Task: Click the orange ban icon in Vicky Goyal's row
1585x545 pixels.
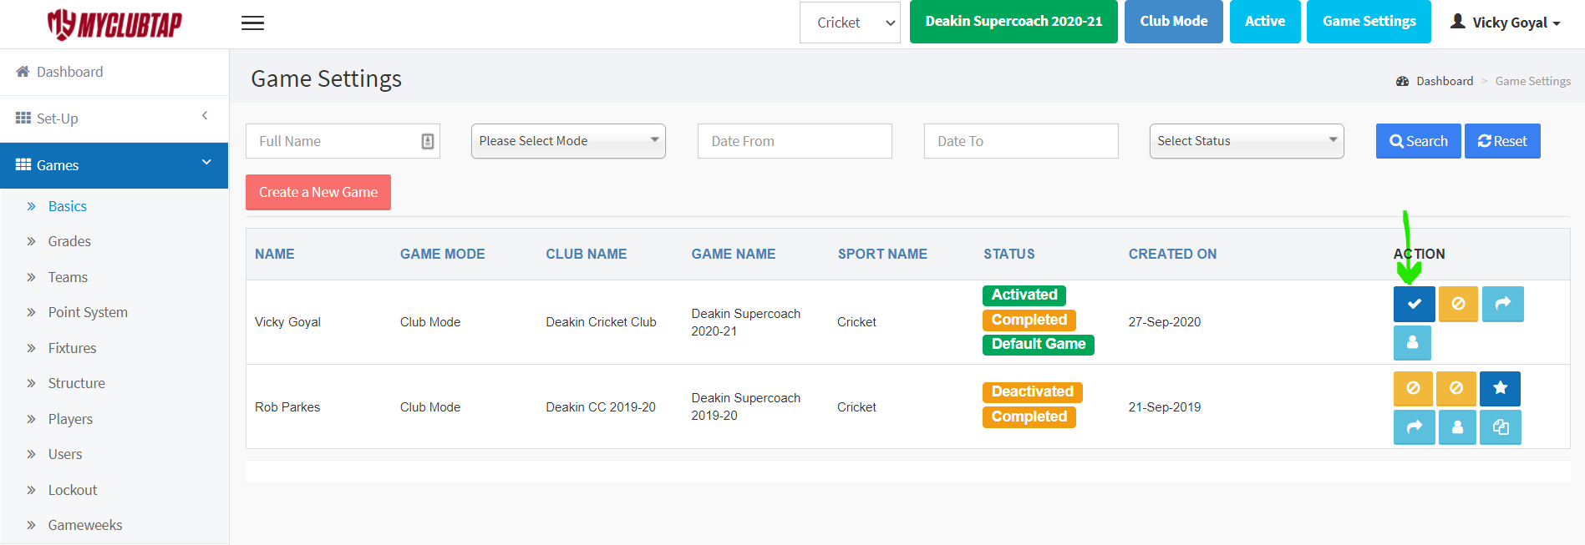Action: tap(1458, 304)
